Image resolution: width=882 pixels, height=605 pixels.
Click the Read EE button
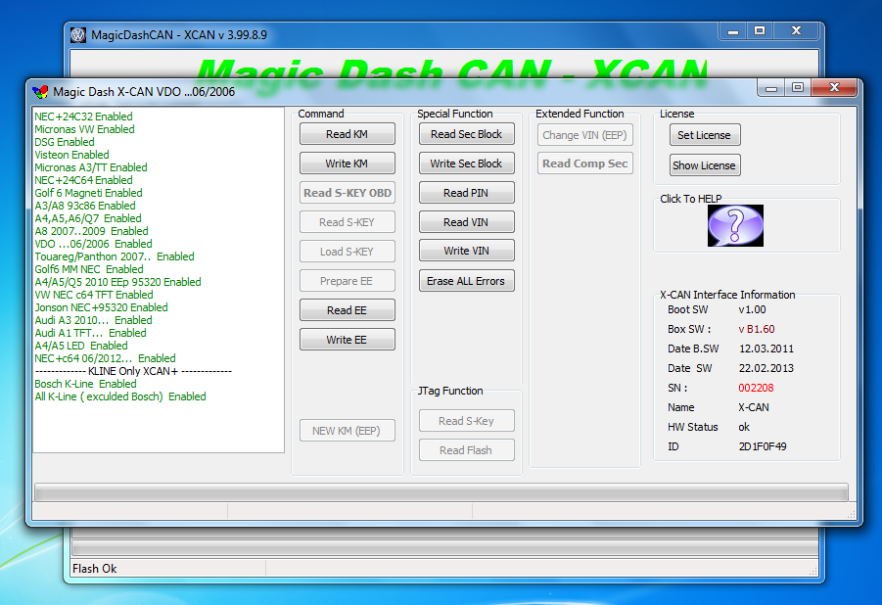point(347,309)
